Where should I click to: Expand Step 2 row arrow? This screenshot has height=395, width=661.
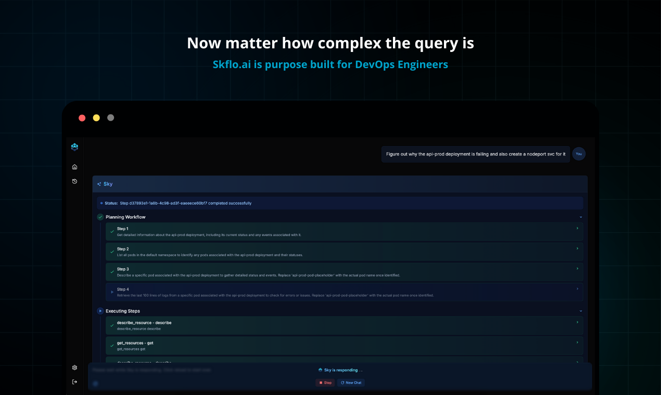tap(577, 248)
